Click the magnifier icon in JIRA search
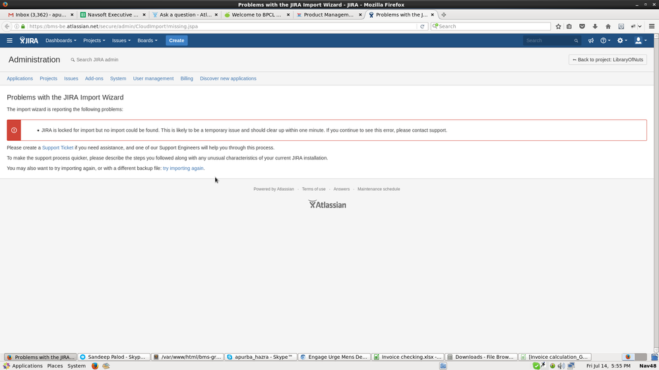The image size is (659, 370). (x=576, y=41)
